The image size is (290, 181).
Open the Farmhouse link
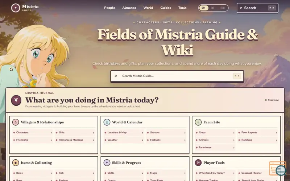[215, 147]
